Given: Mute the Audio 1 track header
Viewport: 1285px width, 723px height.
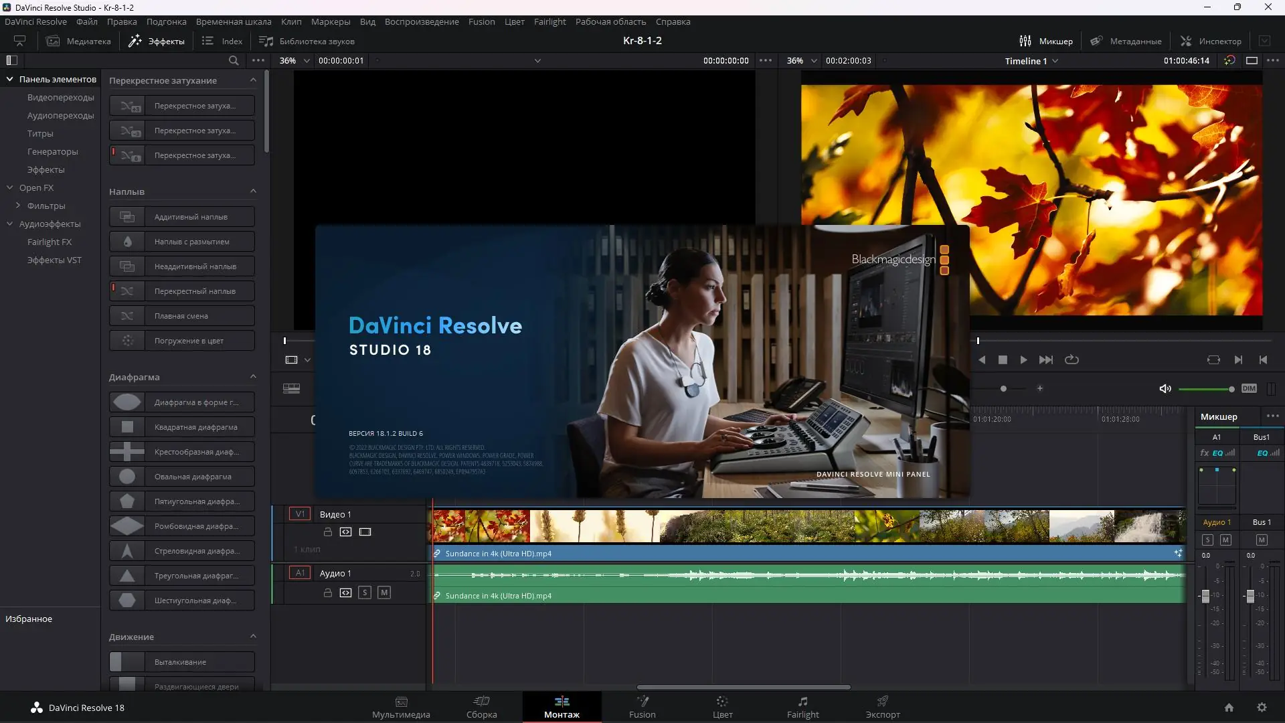Looking at the screenshot, I should (384, 592).
